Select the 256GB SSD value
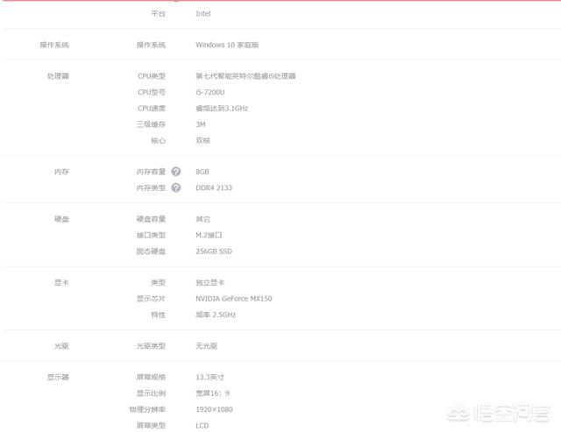This screenshot has height=432, width=561. pyautogui.click(x=214, y=251)
